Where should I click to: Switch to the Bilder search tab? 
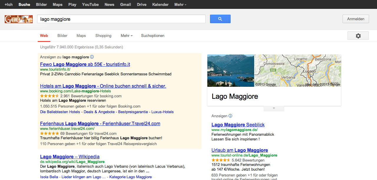coord(62,36)
